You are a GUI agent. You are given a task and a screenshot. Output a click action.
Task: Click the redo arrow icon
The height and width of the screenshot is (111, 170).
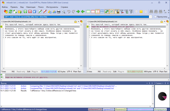pyautogui.click(x=73, y=12)
